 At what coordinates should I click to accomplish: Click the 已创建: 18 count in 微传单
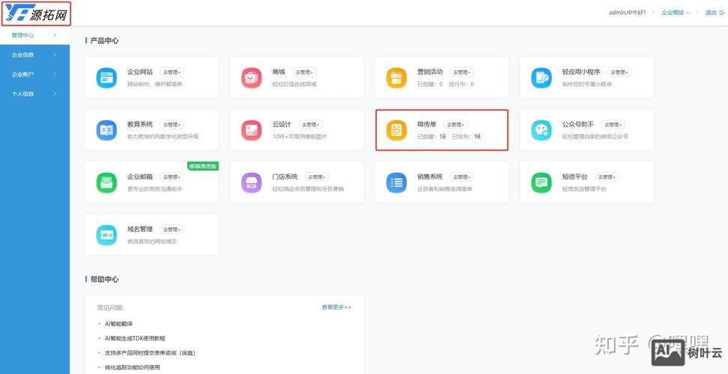[432, 137]
